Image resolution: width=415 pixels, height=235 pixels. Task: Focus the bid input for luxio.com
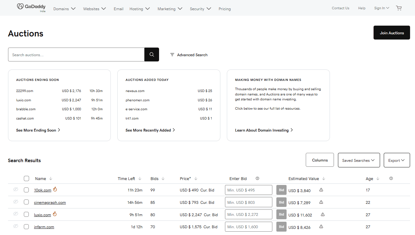pyautogui.click(x=249, y=215)
